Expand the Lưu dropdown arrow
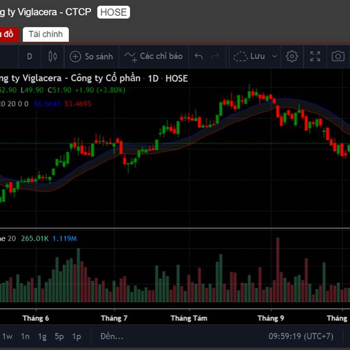The image size is (350, 350). tap(275, 57)
